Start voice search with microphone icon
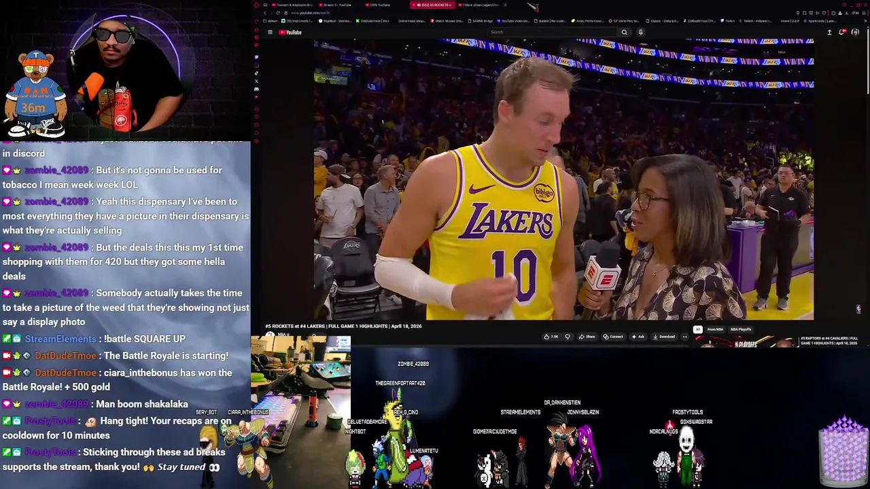 tap(640, 32)
